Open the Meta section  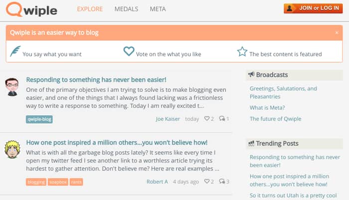(158, 9)
